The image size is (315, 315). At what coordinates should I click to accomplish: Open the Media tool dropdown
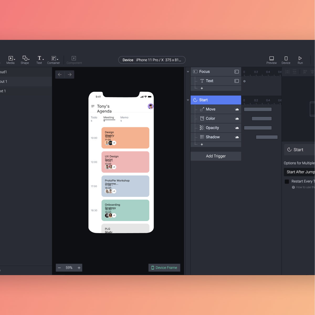click(x=11, y=60)
